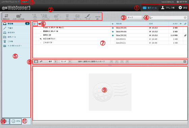Click the 0% quota usage indicator
The height and width of the screenshot is (128, 189).
point(16,121)
